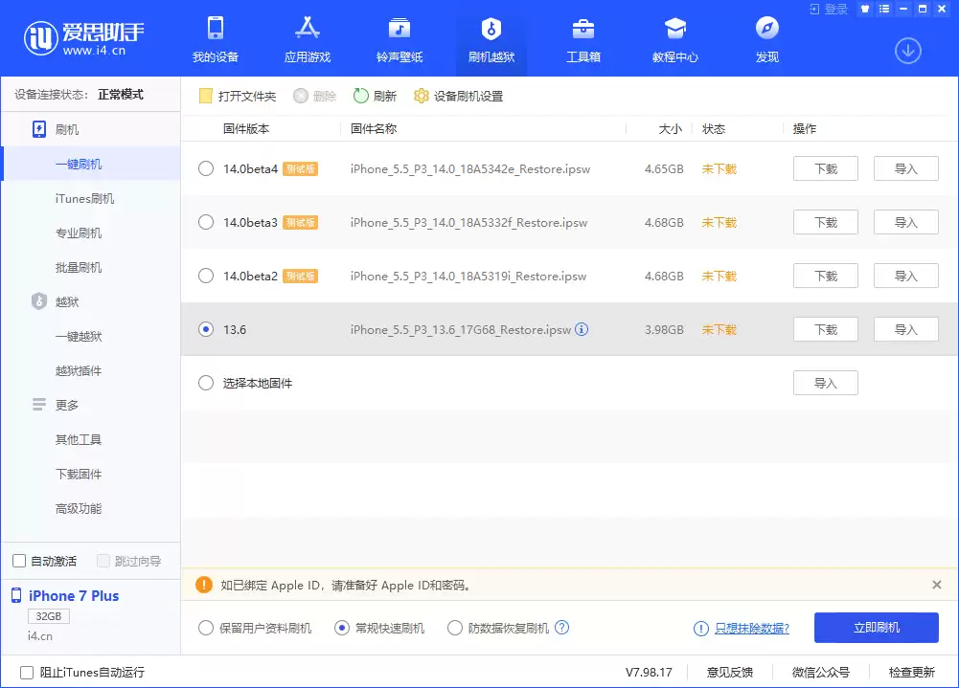The width and height of the screenshot is (959, 688).
Task: Import firmware for 14.0beta2 row
Action: (905, 276)
